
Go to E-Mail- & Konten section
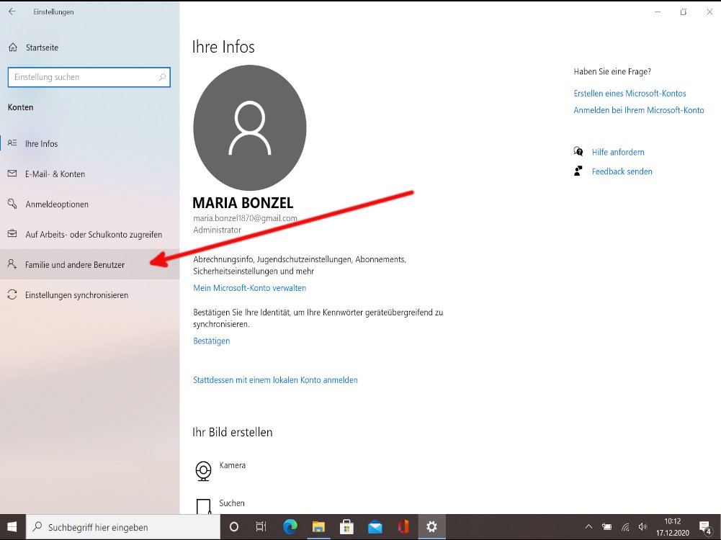pos(55,174)
